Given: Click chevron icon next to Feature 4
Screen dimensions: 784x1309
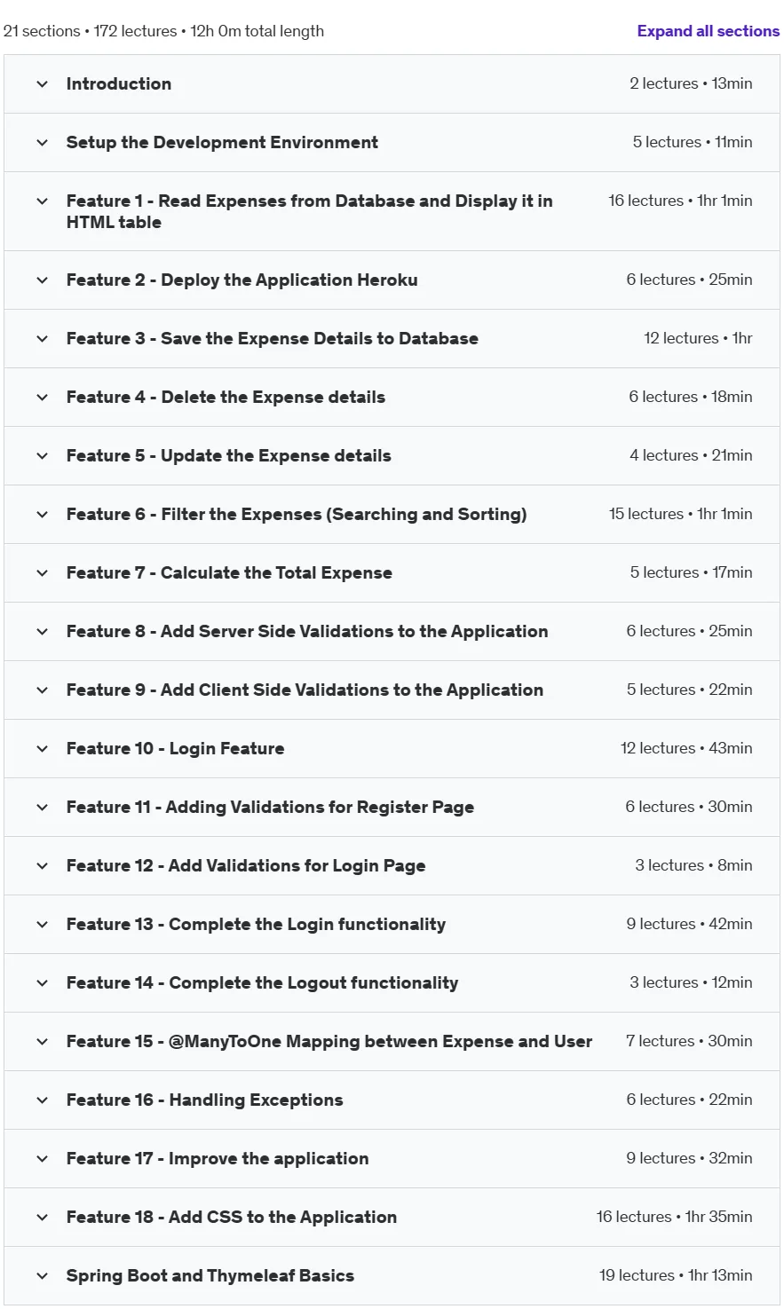Looking at the screenshot, I should [42, 398].
